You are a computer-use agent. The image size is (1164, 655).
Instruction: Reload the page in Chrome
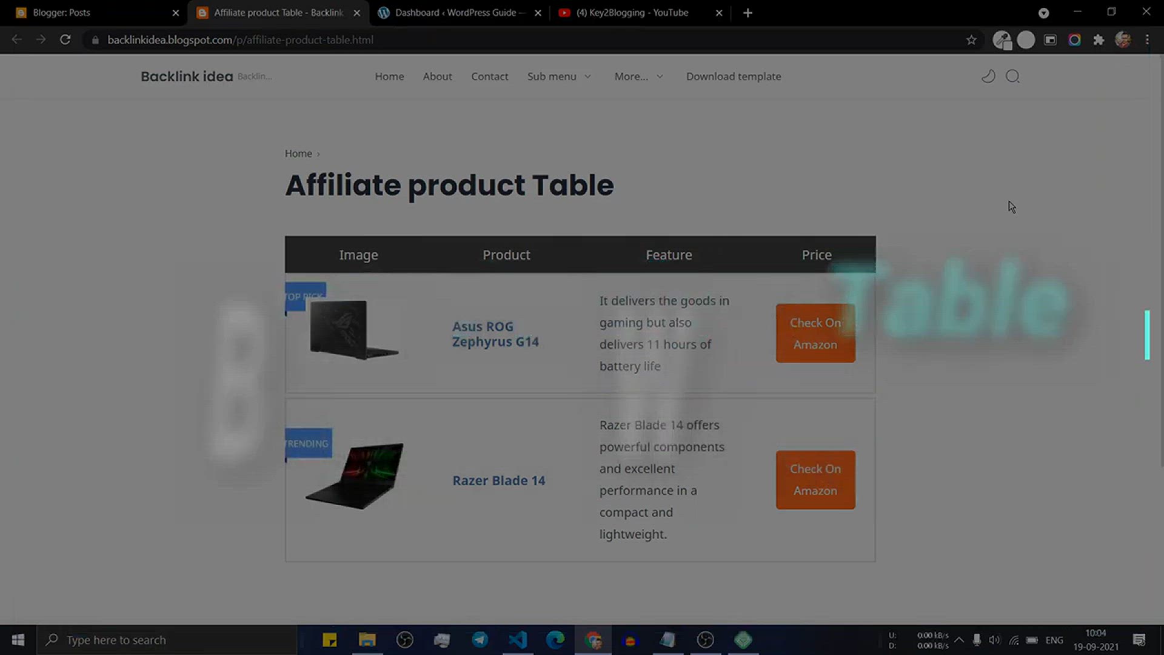(x=65, y=40)
